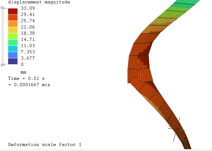Pick the yellow legend color band
Viewport: 212px width, 151px height.
click(13, 30)
